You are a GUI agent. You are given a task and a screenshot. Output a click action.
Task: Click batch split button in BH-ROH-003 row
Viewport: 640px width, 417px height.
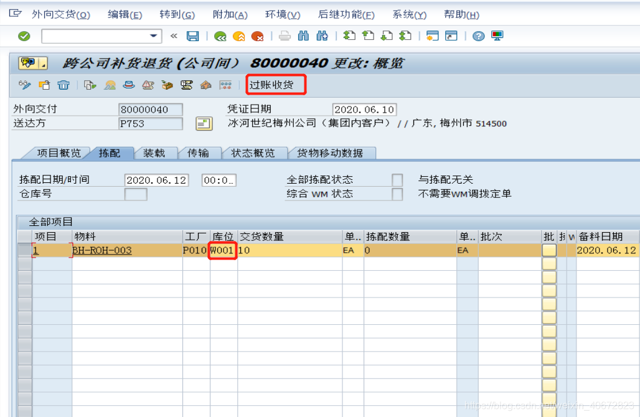click(549, 250)
